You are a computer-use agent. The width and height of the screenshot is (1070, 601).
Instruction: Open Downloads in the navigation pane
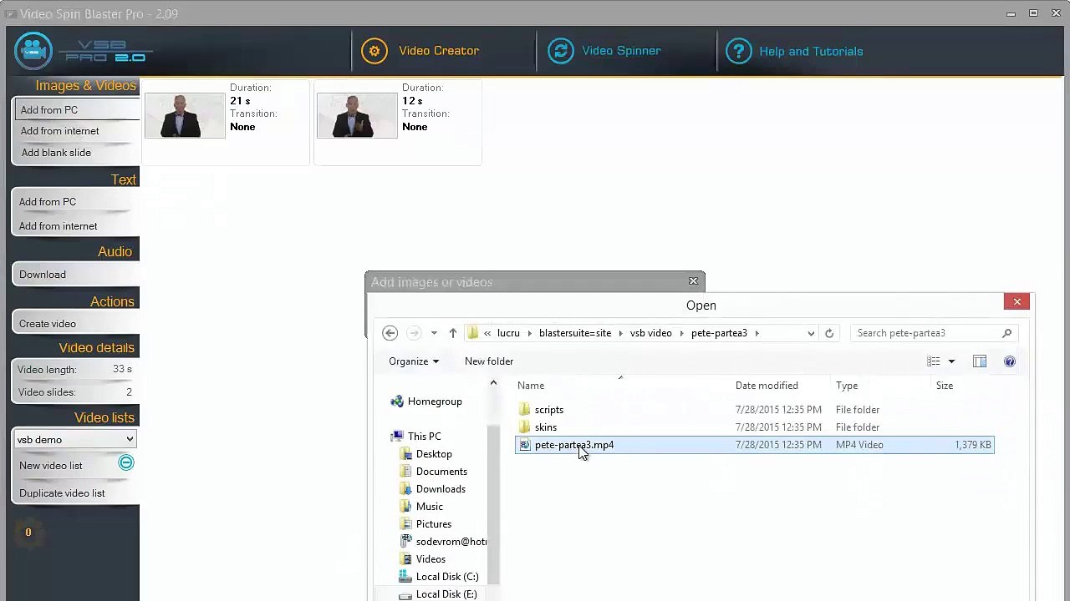tap(441, 489)
